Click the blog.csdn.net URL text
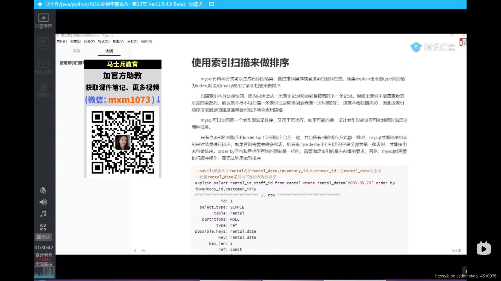 click(467, 276)
